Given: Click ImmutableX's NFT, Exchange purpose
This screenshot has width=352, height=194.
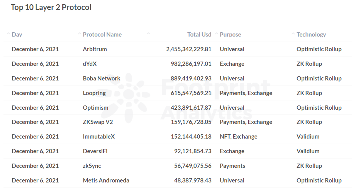Looking at the screenshot, I should coord(239,137).
